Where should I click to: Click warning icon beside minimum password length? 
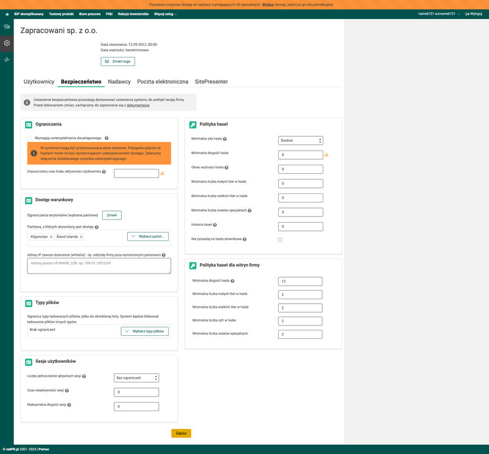coord(326,155)
